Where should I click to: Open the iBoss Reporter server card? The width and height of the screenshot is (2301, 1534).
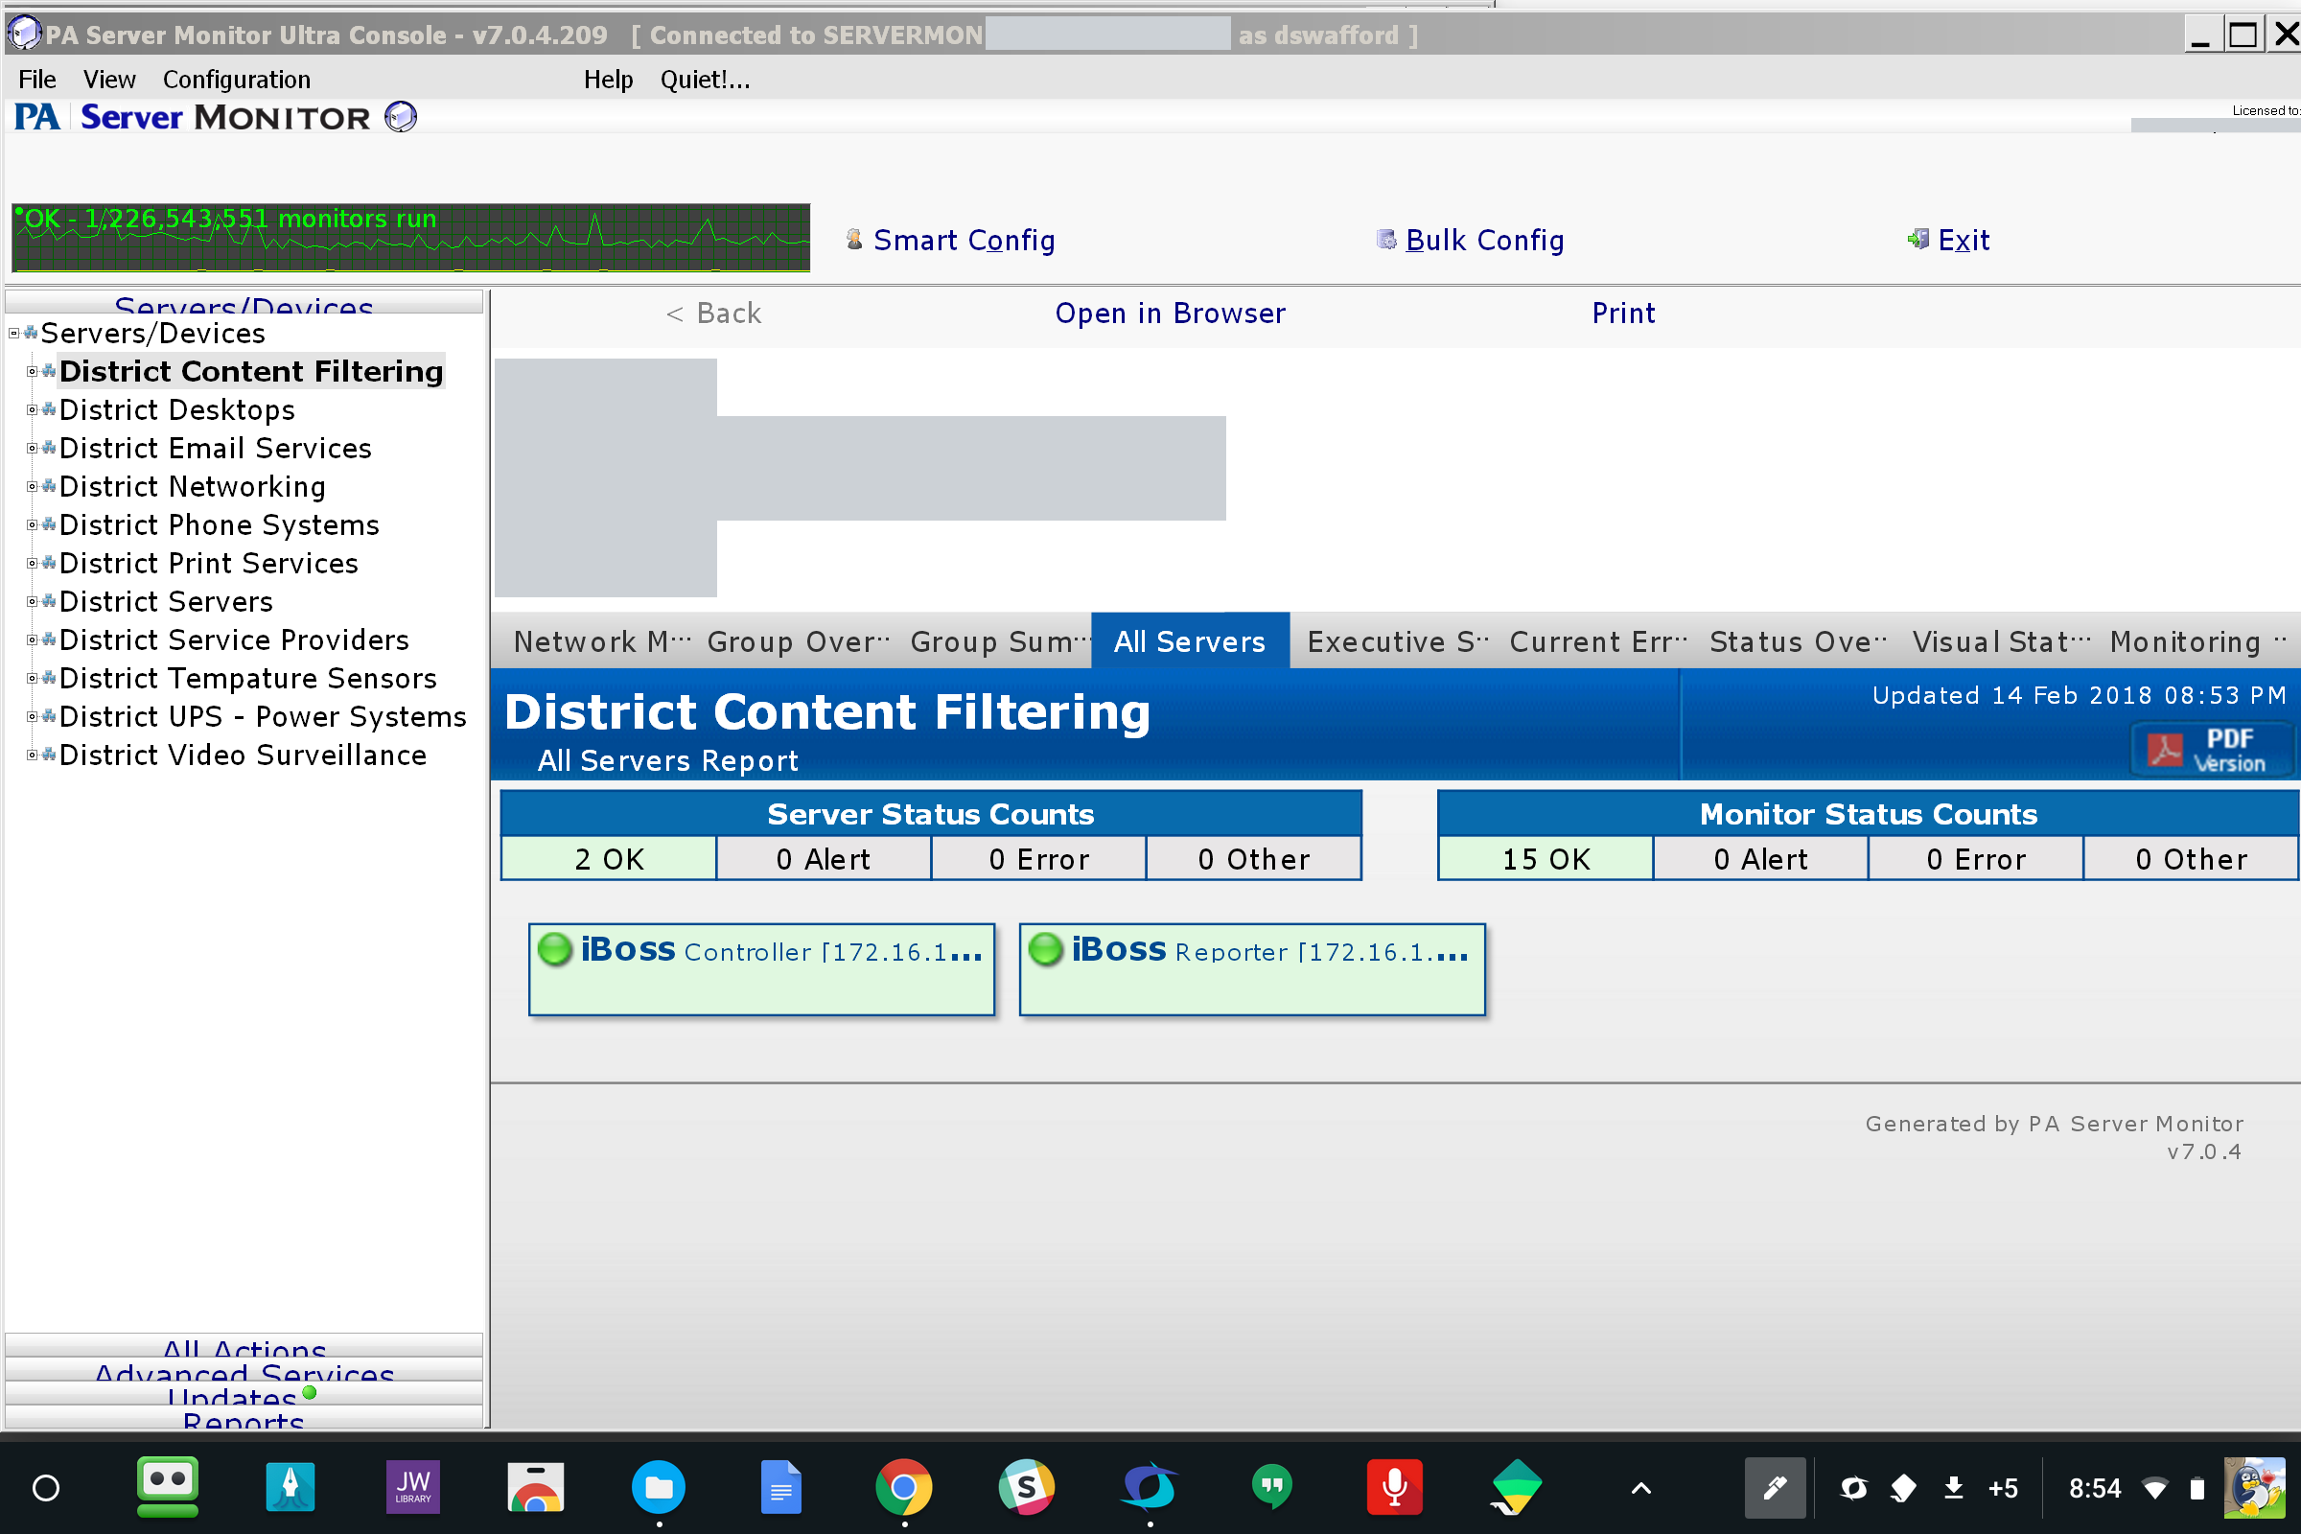click(1252, 969)
